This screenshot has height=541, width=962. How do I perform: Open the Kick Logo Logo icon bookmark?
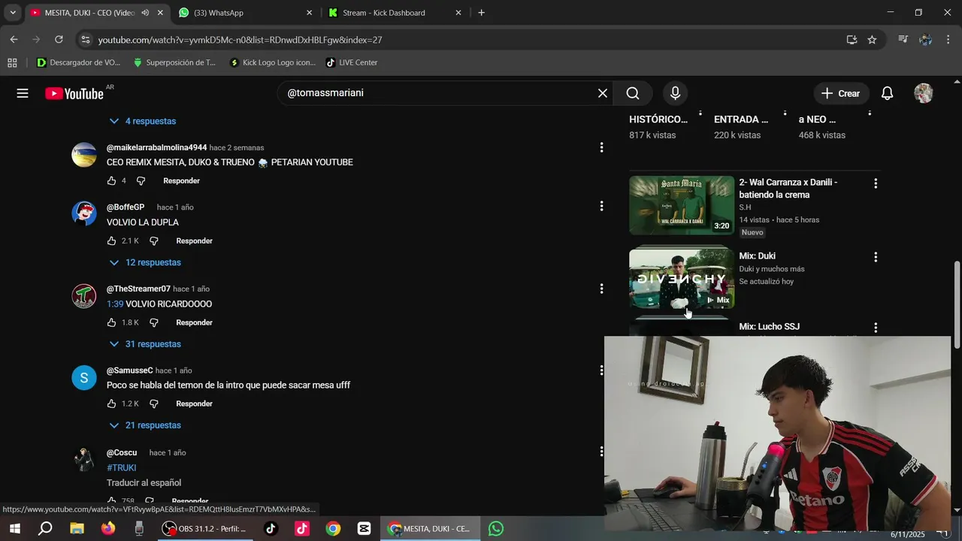(273, 62)
